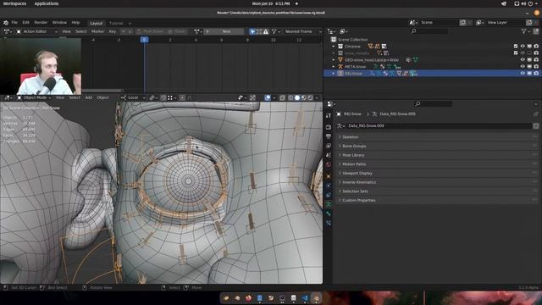Click the Stash button
The height and width of the screenshot is (305, 542).
(x=177, y=31)
